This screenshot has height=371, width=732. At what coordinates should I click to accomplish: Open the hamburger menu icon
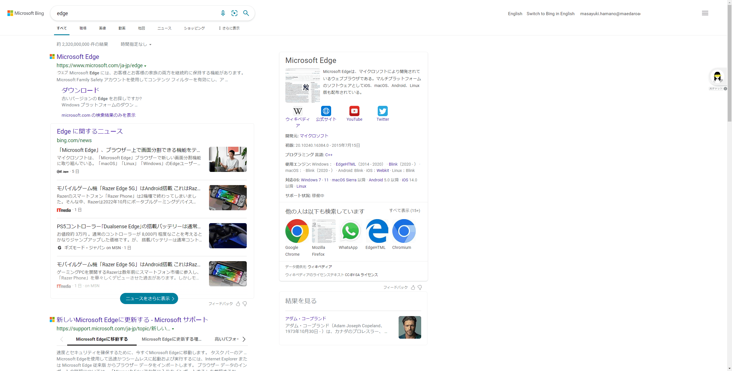(705, 13)
